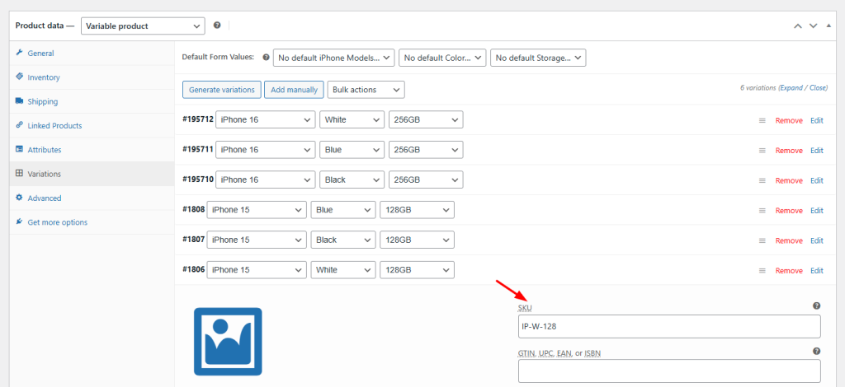
Task: Open the Variable product type dropdown
Action: [x=142, y=26]
